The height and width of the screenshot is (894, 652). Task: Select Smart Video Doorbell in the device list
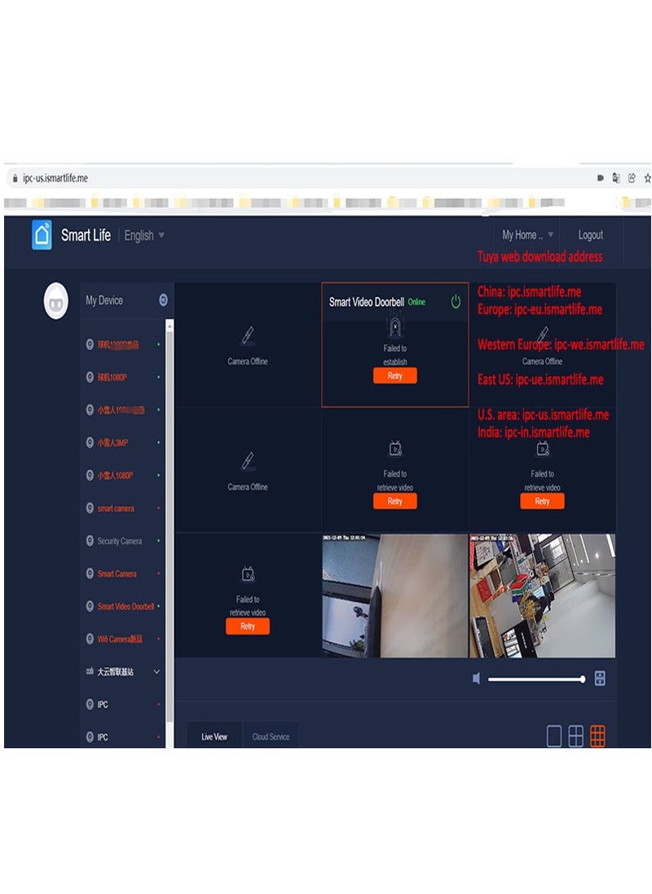121,606
